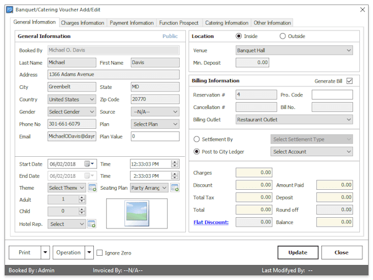Select the Post to City Ledger option
Image resolution: width=373 pixels, height=280 pixels.
tap(196, 151)
